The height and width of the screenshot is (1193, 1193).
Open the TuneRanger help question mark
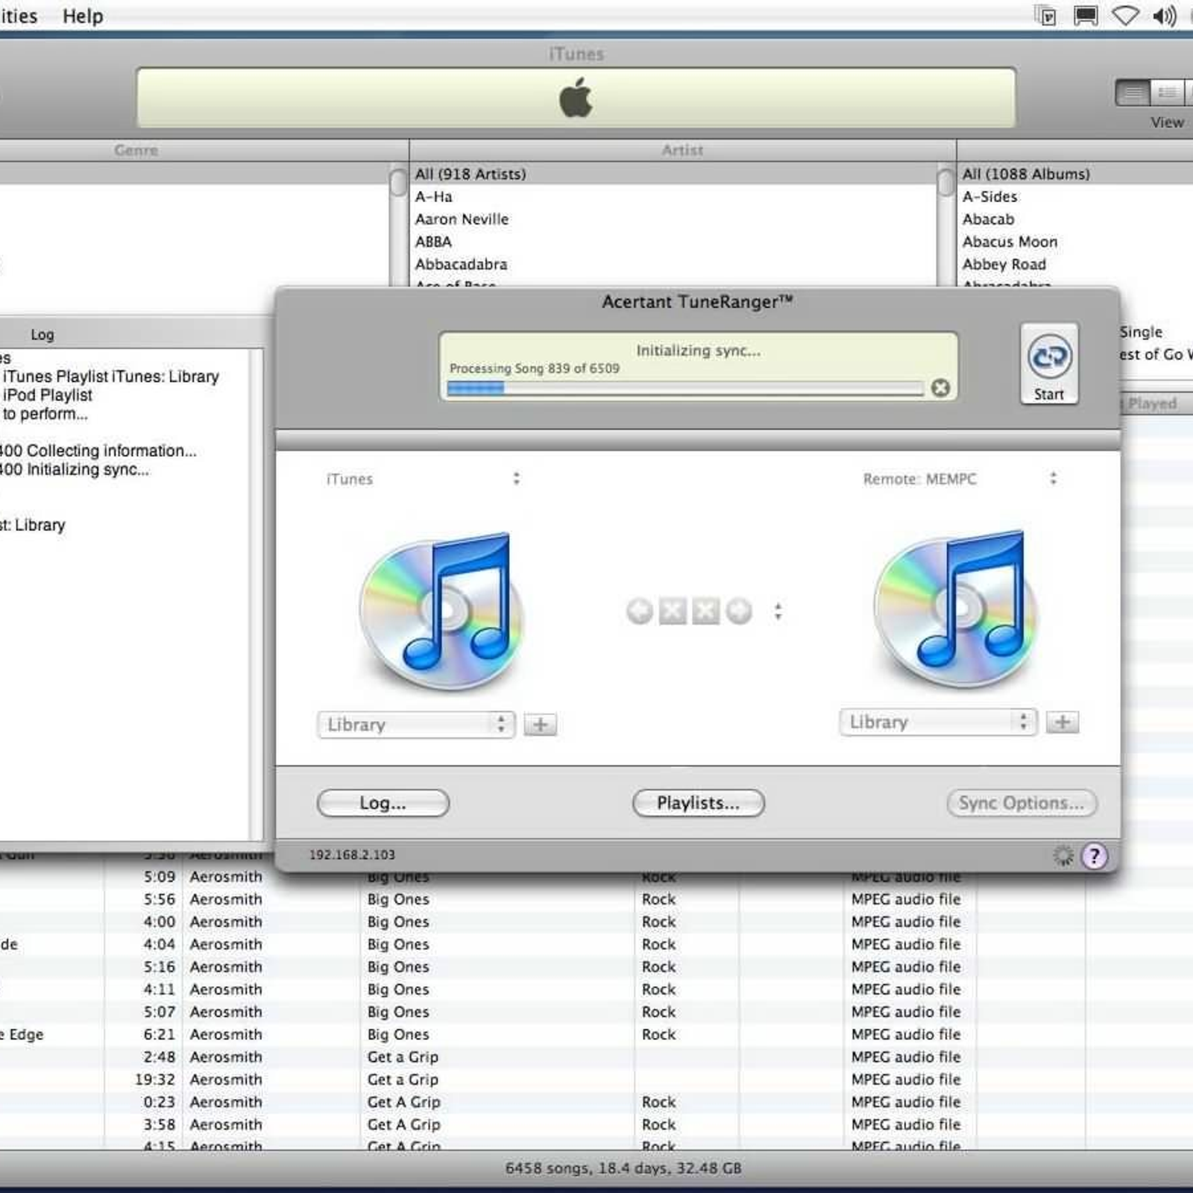click(1095, 856)
